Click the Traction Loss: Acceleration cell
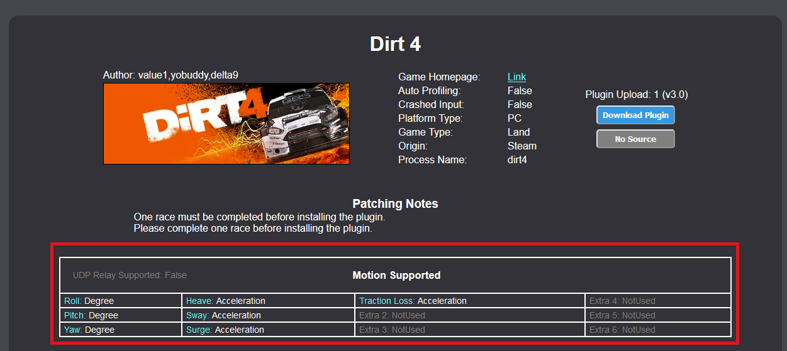This screenshot has width=787, height=351. 470,301
